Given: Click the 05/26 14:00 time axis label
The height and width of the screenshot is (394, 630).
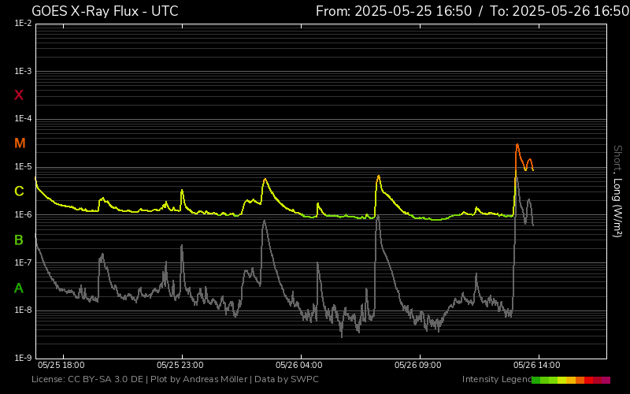Looking at the screenshot, I should 537,366.
